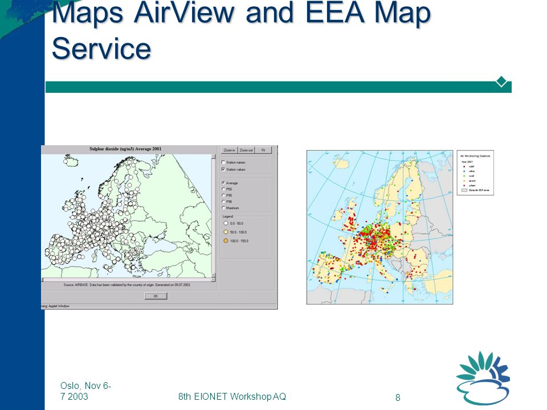Screen dimensions: 547x410
Task: Click the 'Source: AIRBASE' footnote text
Action: 127,285
